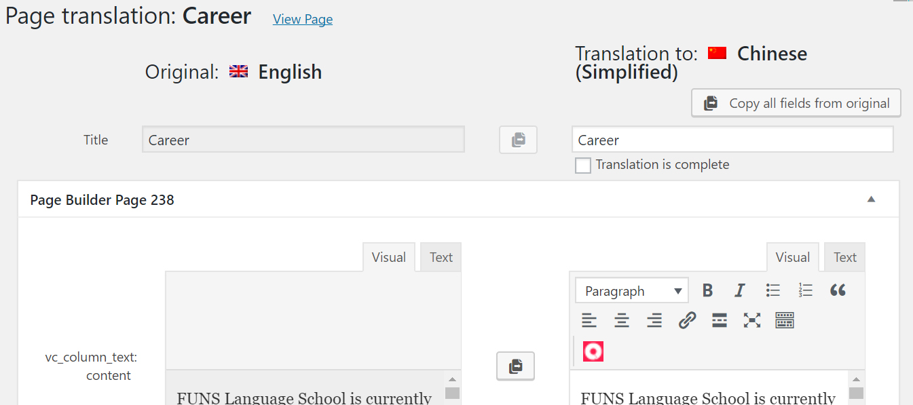Viewport: 913px width, 405px height.
Task: Insert a numbered list
Action: pos(805,291)
